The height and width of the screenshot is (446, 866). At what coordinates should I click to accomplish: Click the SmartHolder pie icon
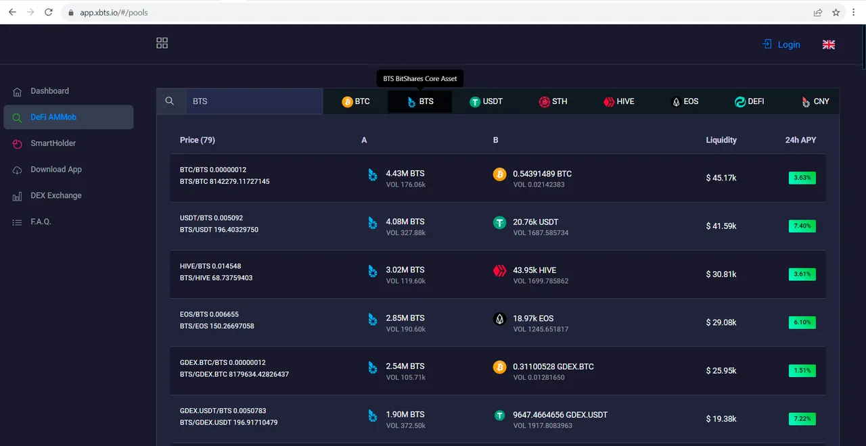[17, 144]
